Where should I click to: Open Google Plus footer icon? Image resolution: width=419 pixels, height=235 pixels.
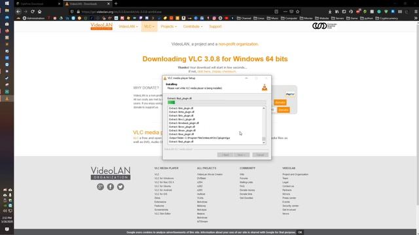click(x=100, y=187)
